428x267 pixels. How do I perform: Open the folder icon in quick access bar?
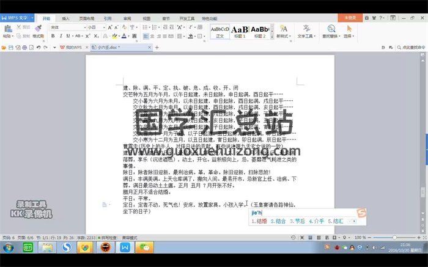pos(4,48)
